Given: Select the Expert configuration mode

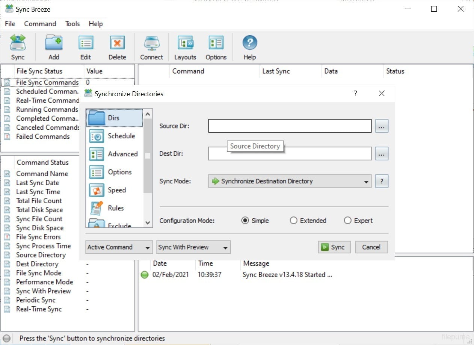Looking at the screenshot, I should coord(347,221).
